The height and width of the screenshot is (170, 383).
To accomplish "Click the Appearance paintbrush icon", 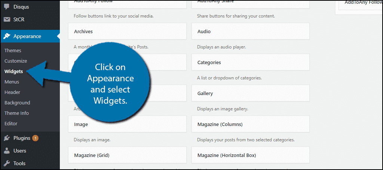I will tap(7, 36).
